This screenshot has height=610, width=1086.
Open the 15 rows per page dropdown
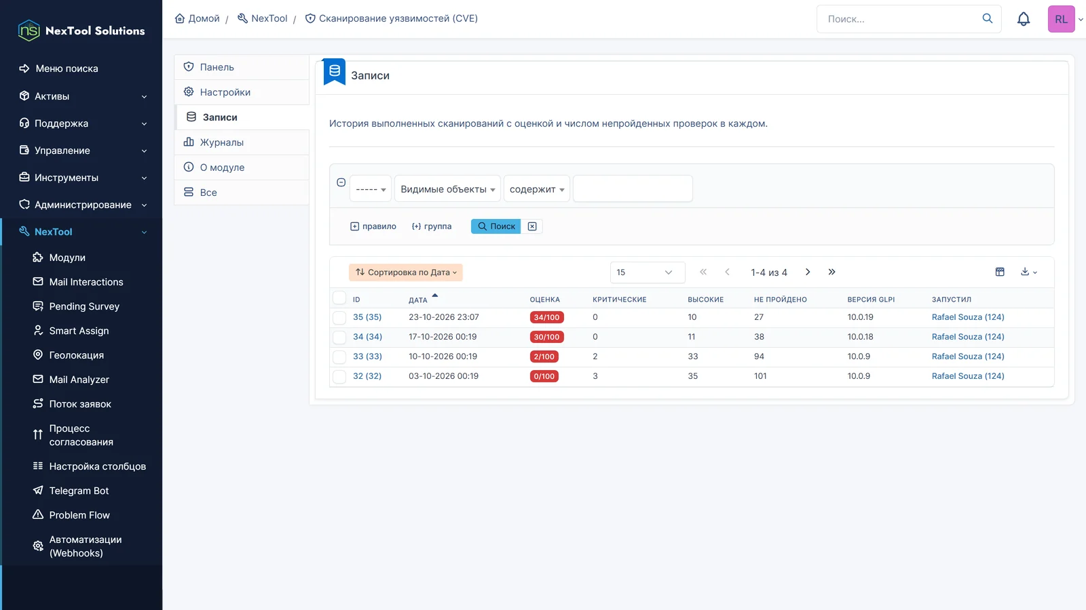pyautogui.click(x=648, y=272)
